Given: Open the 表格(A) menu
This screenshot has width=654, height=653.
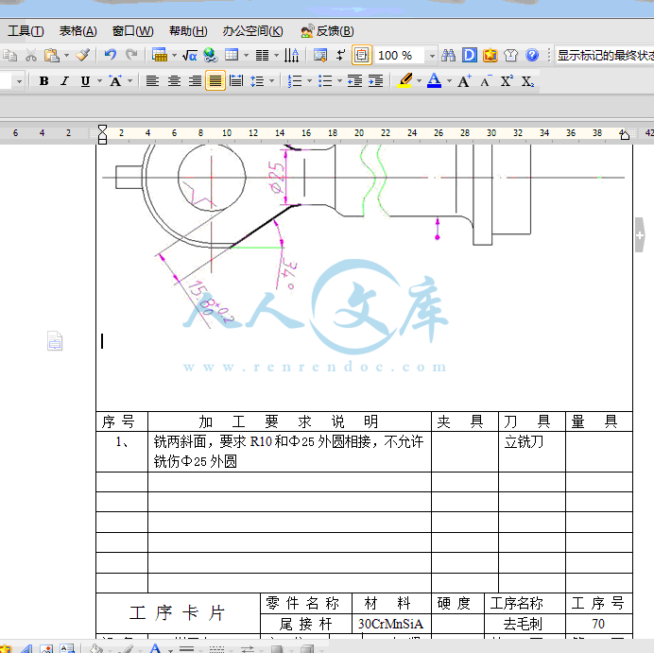Looking at the screenshot, I should point(78,31).
